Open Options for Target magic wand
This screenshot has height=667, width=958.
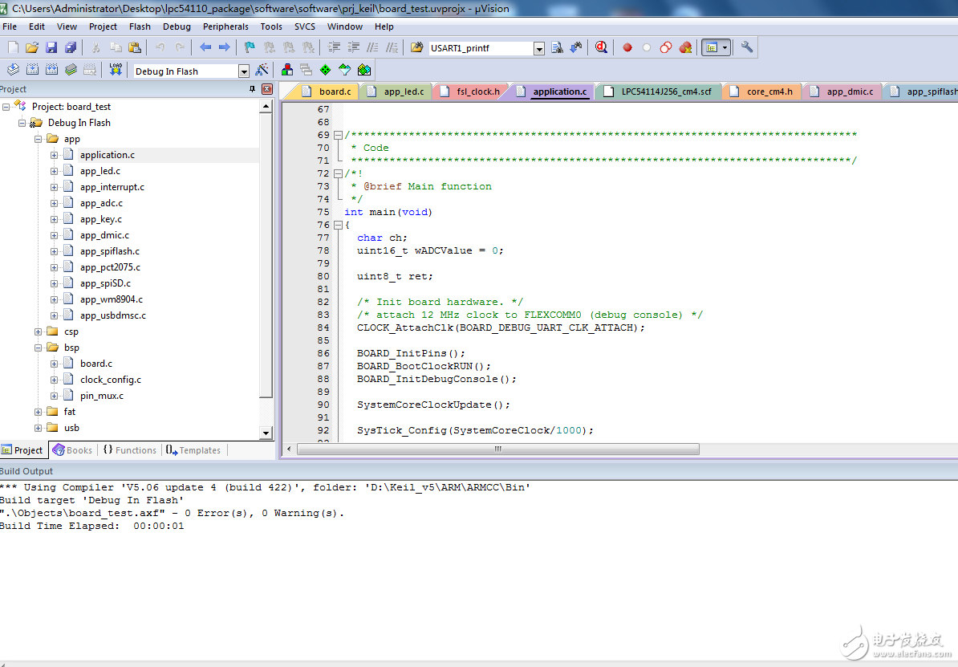262,71
